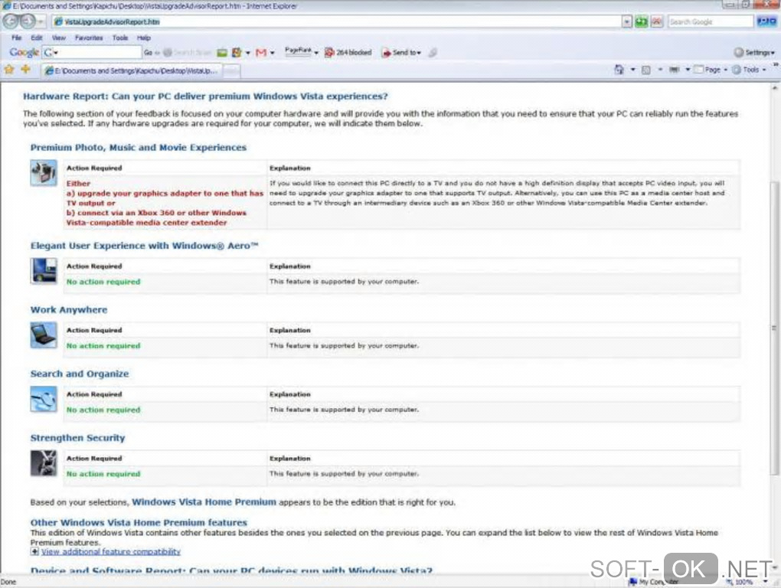Click the Favorites Center star icon

point(9,70)
